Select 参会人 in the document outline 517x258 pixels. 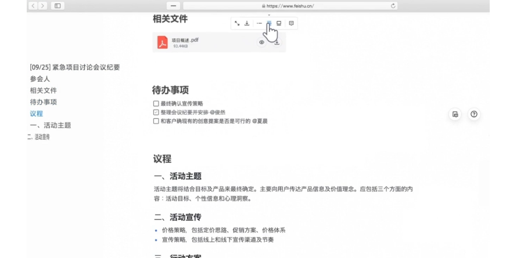40,79
